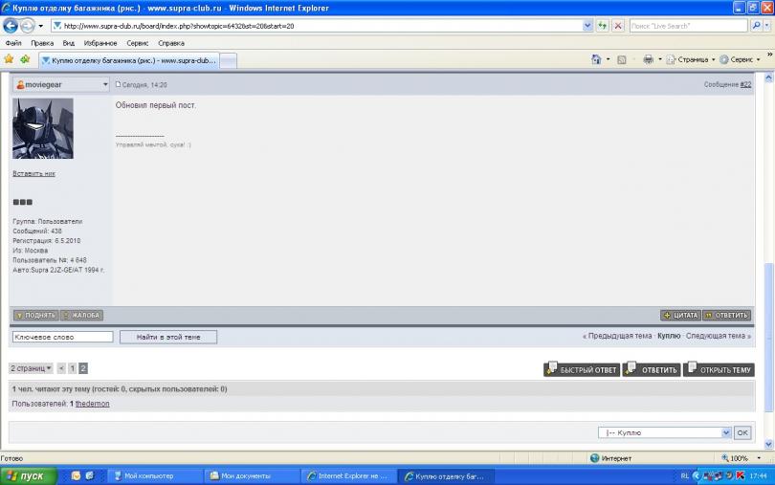The image size is (775, 485).
Task: Switch to Internet Explorer не... taskbar window
Action: pyautogui.click(x=348, y=476)
